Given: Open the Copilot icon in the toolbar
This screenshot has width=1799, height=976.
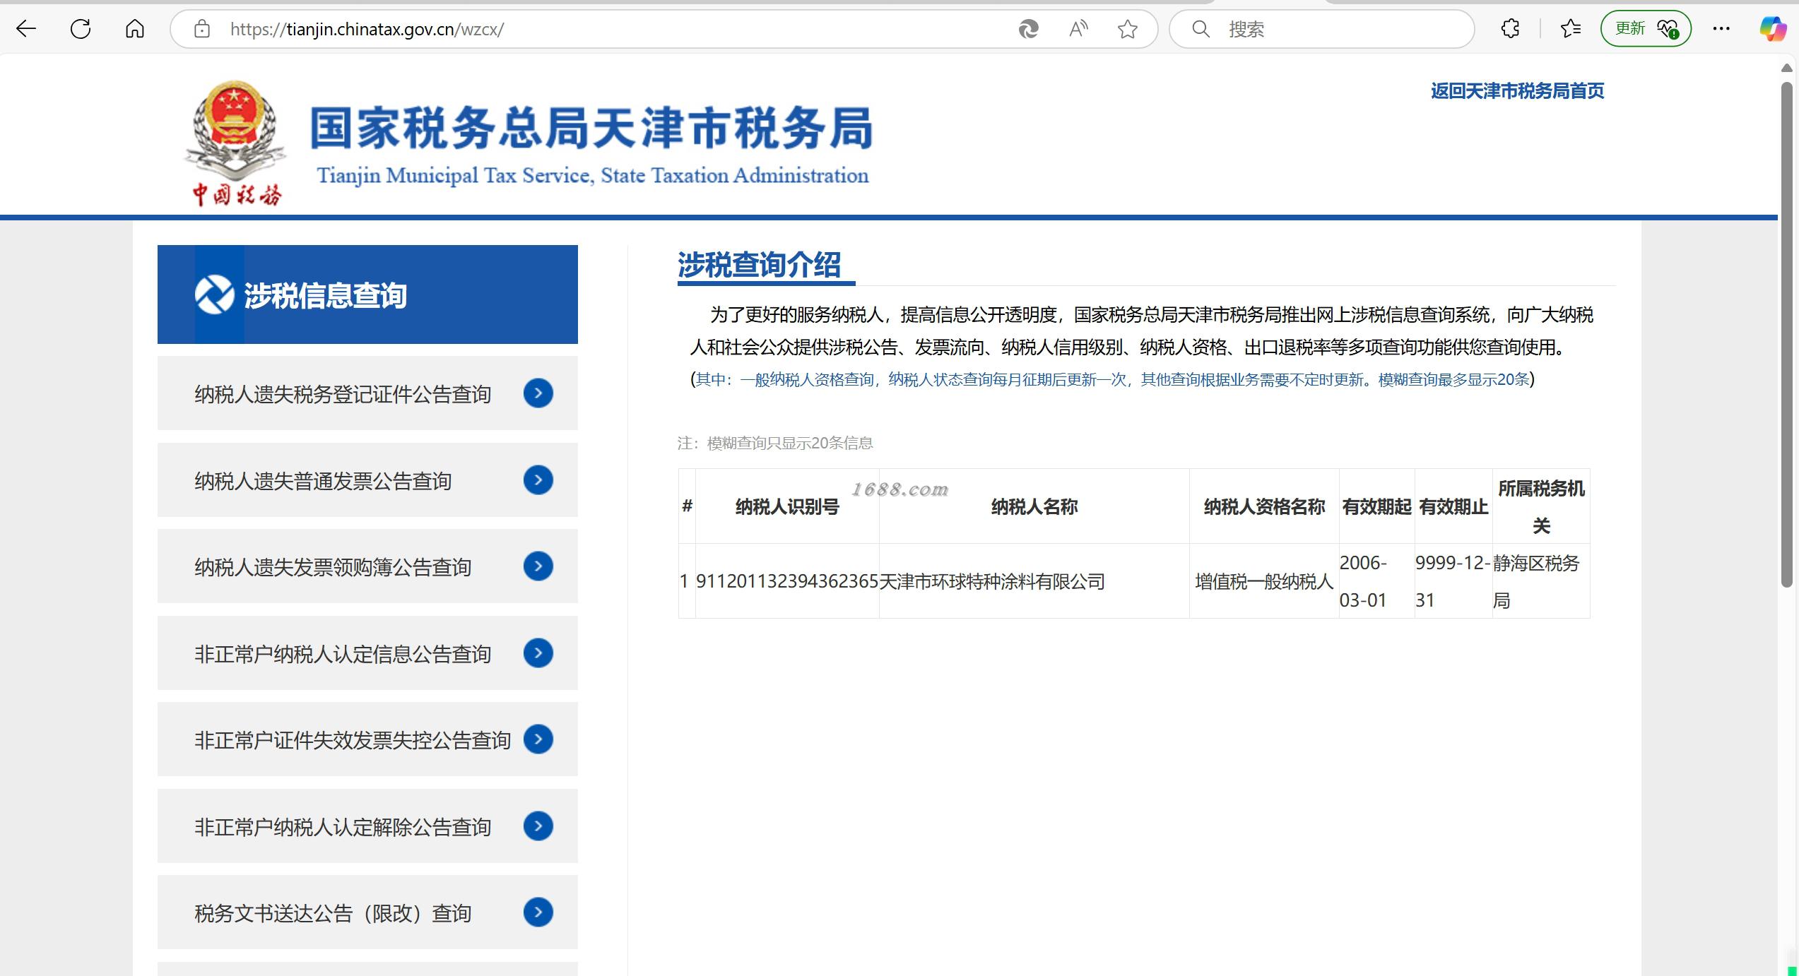Looking at the screenshot, I should coord(1773,29).
